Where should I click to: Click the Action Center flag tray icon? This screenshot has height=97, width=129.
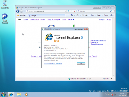coord(112,95)
